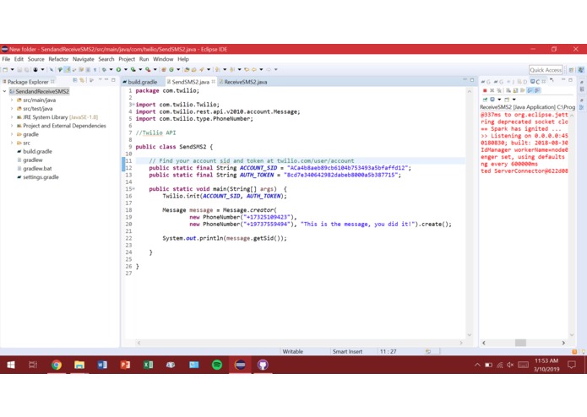Click editor vertical scrollbar down arrow
Image resolution: width=587 pixels, height=417 pixels.
pyautogui.click(x=470, y=335)
